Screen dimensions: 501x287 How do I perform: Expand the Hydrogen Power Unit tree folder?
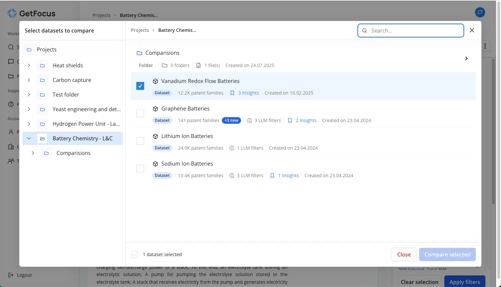29,124
